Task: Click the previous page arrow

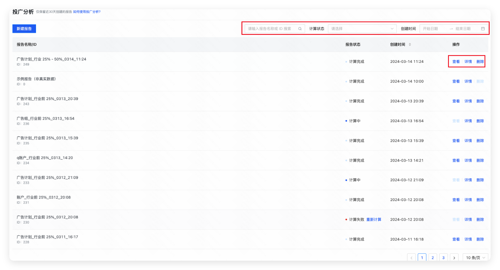Action: tap(411, 257)
